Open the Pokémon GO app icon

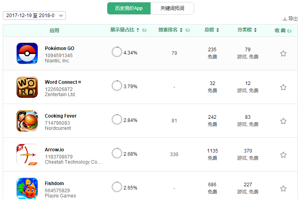click(27, 53)
